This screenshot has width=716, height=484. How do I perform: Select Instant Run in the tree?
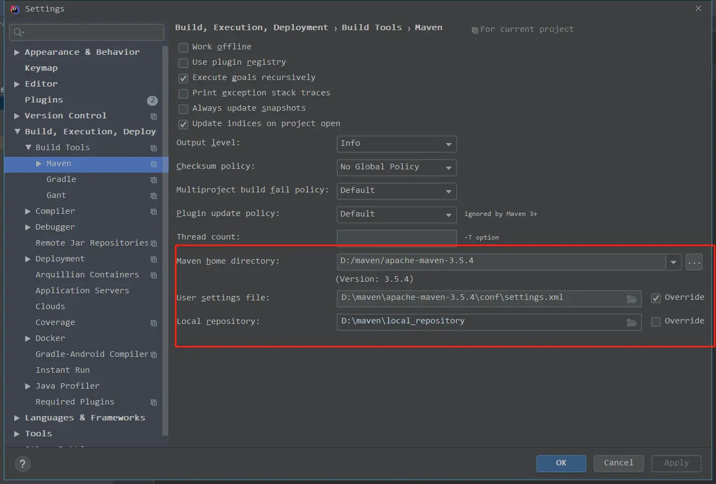click(x=62, y=371)
